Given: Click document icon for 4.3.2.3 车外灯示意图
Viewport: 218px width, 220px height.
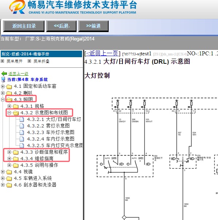Looking at the screenshot, I should pos(22,132).
